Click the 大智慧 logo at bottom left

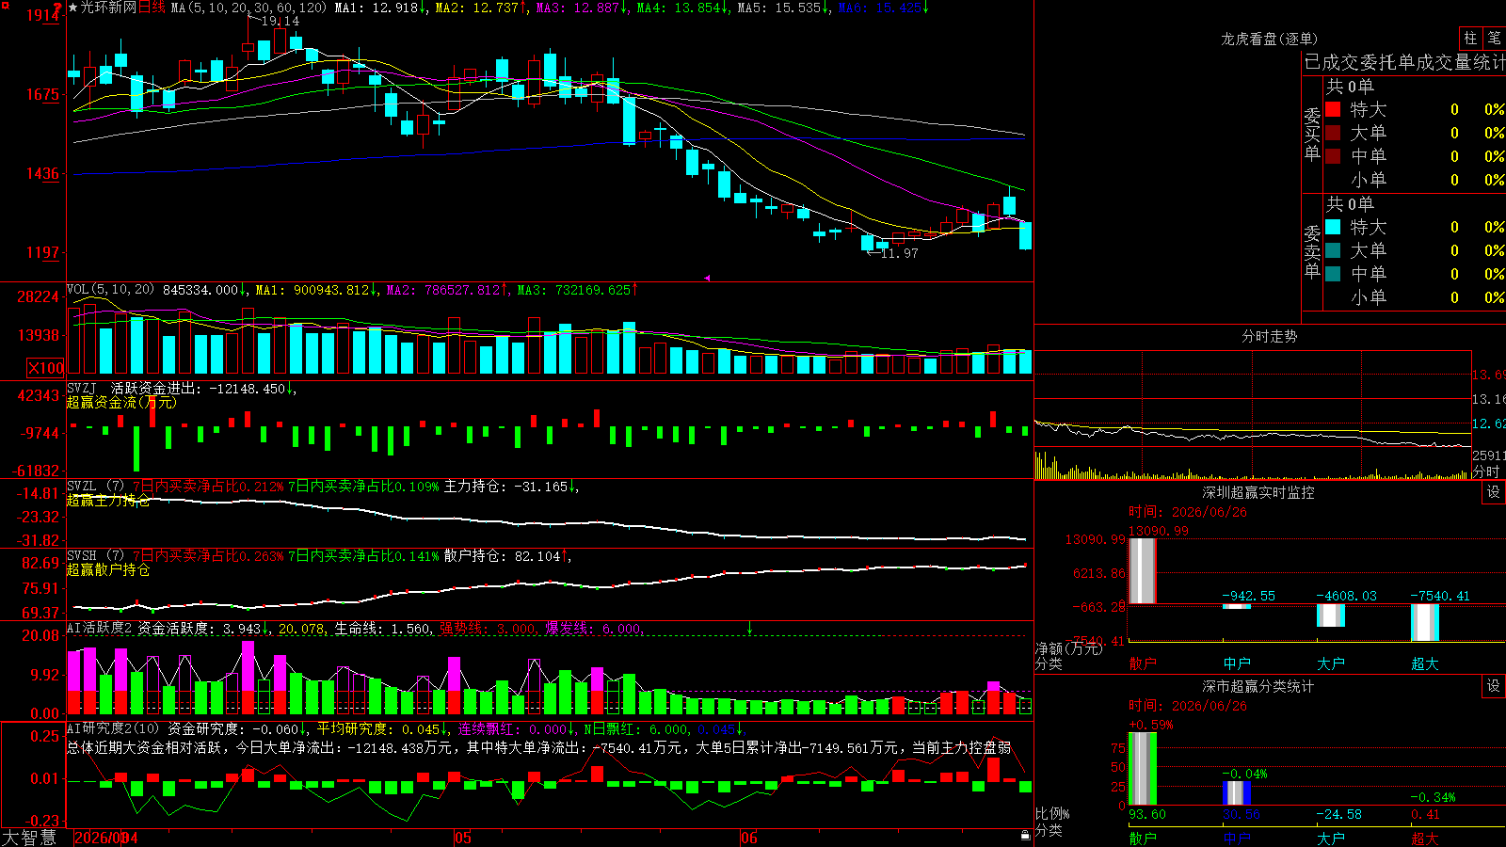point(29,837)
